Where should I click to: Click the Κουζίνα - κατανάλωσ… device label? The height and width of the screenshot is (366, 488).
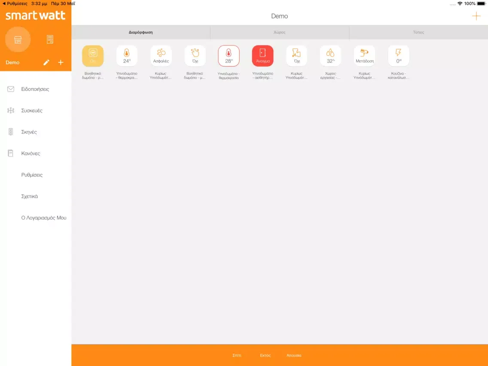click(399, 76)
